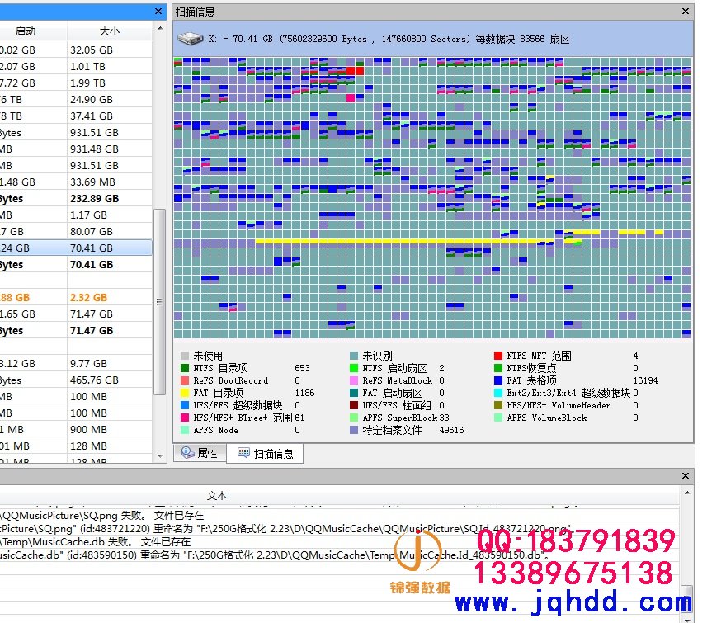Click the red MFT block in scan map
The width and height of the screenshot is (707, 623).
(355, 71)
